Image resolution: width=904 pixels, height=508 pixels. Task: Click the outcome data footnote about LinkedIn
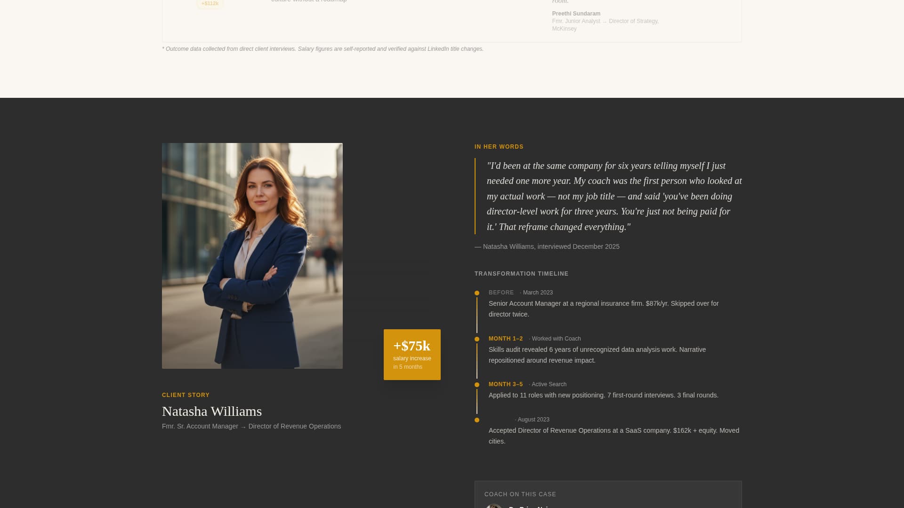coord(323,49)
